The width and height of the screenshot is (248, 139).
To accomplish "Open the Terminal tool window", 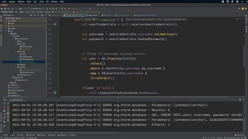I will [x=41, y=135].
